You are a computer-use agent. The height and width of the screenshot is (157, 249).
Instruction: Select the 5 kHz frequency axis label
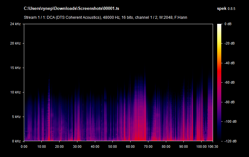click(x=16, y=117)
